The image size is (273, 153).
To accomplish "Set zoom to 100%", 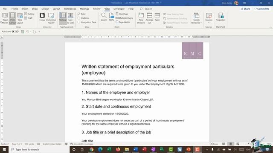I will click(x=111, y=17).
